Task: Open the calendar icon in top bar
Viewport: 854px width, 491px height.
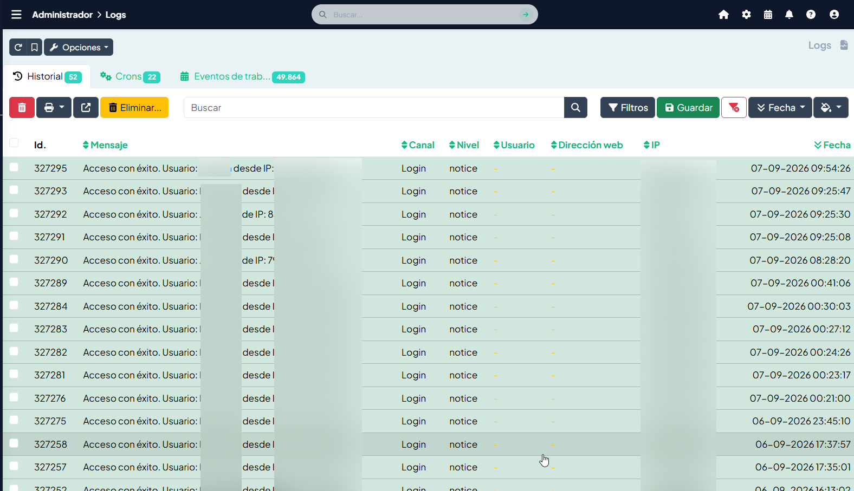Action: click(768, 15)
